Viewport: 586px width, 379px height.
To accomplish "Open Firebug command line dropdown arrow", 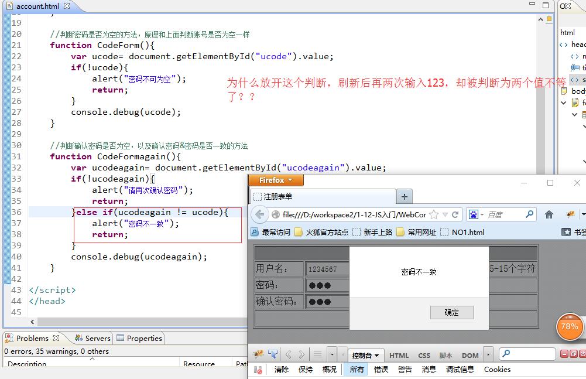I will pos(332,354).
